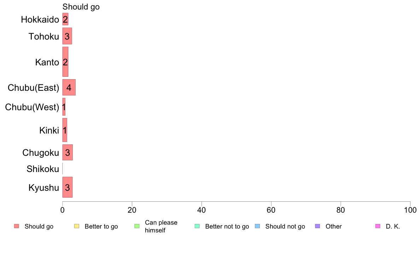Screen dimensions: 420x260
Task: Click the pink D. K. legend swatch
Action: point(378,226)
